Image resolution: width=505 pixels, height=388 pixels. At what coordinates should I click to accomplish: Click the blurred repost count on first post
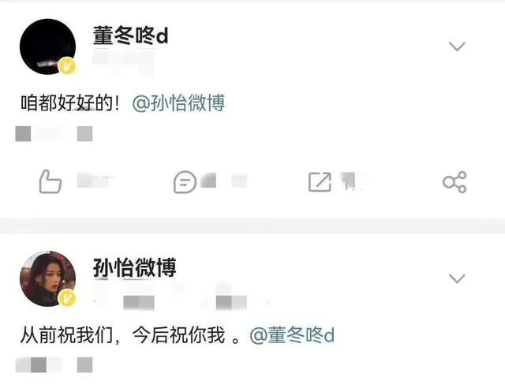point(353,181)
